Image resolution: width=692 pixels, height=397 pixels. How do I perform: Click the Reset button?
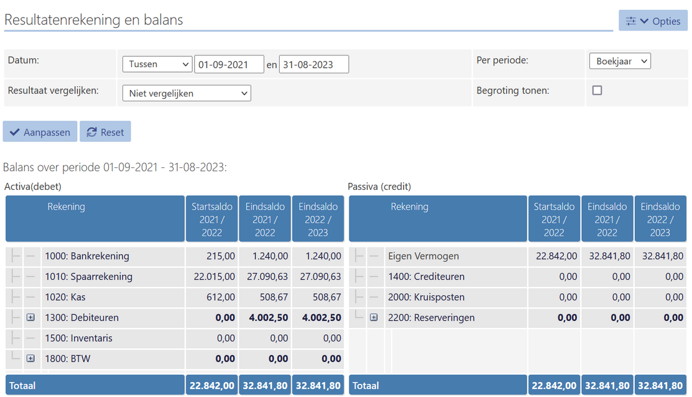point(105,132)
